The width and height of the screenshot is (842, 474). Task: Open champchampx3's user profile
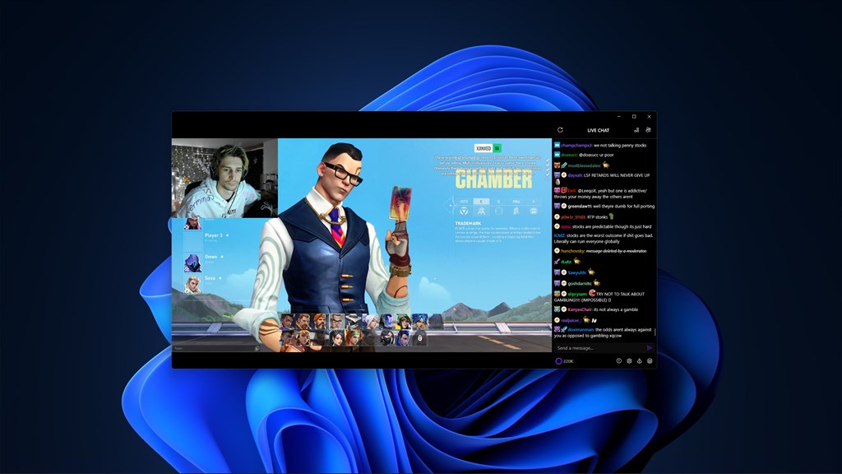tap(576, 145)
